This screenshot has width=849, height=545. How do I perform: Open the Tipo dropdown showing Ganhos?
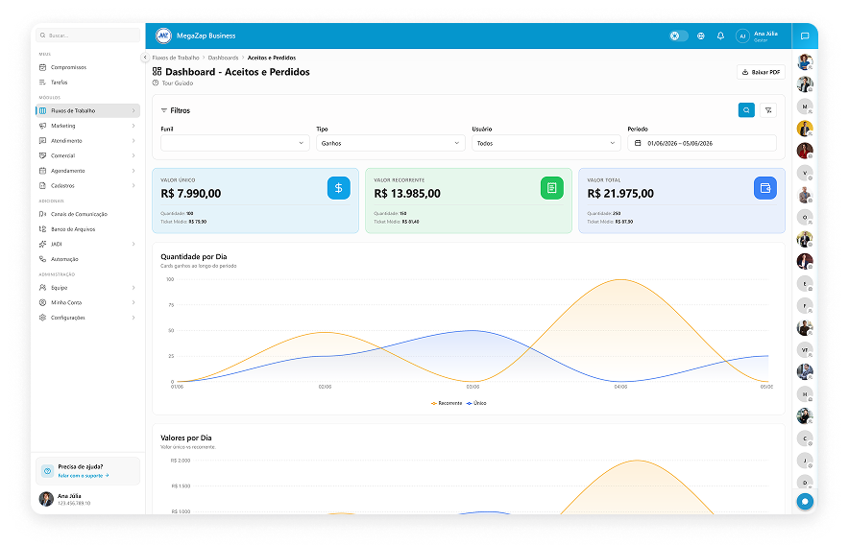coord(390,143)
